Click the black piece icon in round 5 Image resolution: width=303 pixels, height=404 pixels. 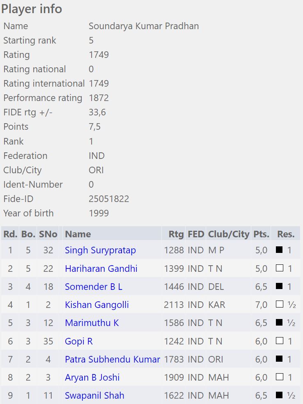click(280, 323)
